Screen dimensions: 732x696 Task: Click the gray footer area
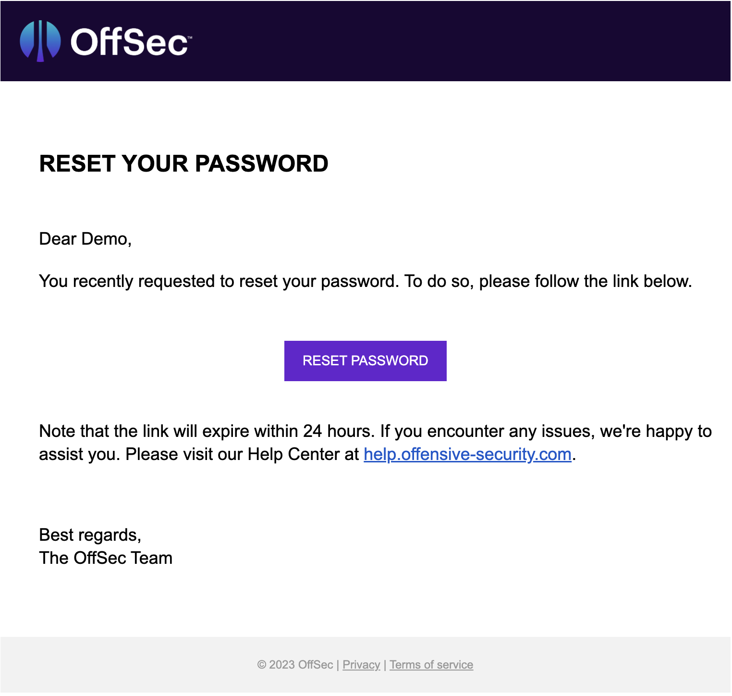[x=144, y=665]
